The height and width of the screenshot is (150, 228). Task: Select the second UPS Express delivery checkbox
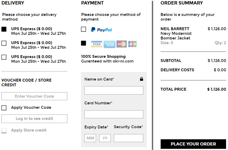[x=4, y=43]
